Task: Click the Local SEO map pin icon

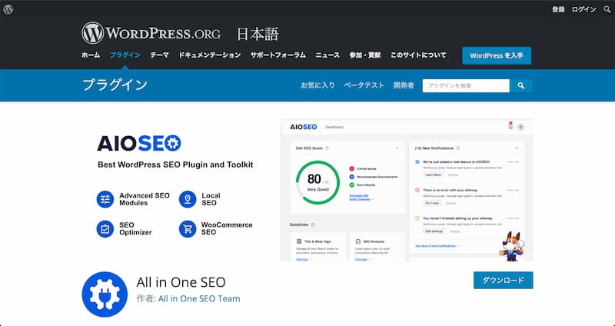Action: point(188,199)
